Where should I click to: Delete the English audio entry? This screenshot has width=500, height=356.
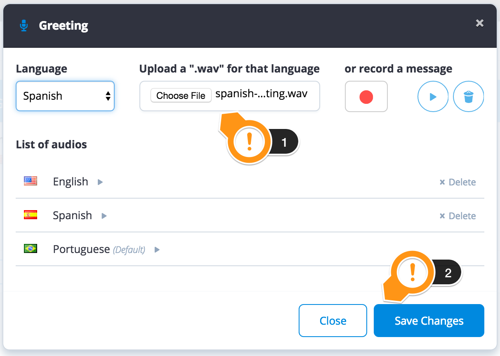(x=458, y=182)
